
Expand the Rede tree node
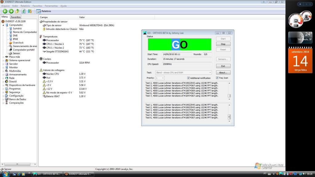point(3,78)
